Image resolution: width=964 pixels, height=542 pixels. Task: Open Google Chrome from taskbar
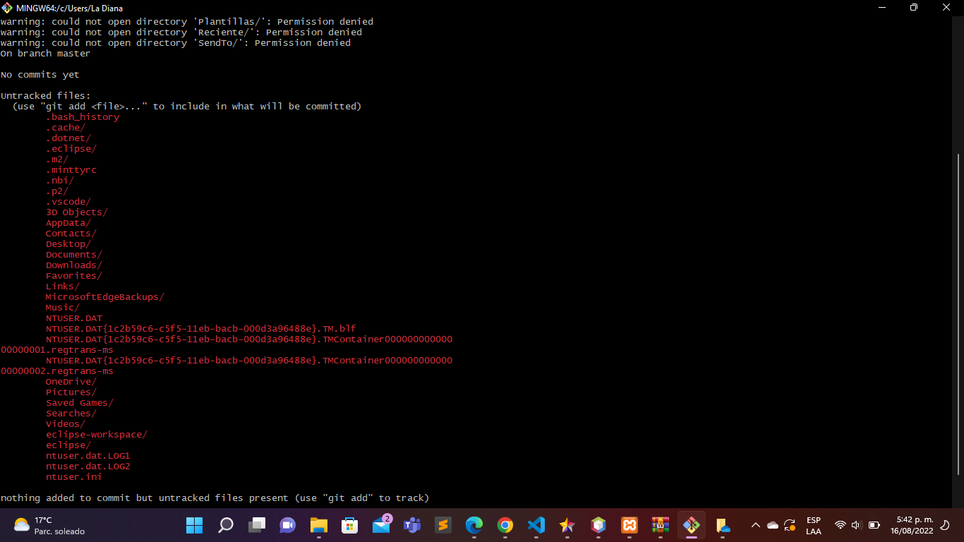tap(505, 525)
